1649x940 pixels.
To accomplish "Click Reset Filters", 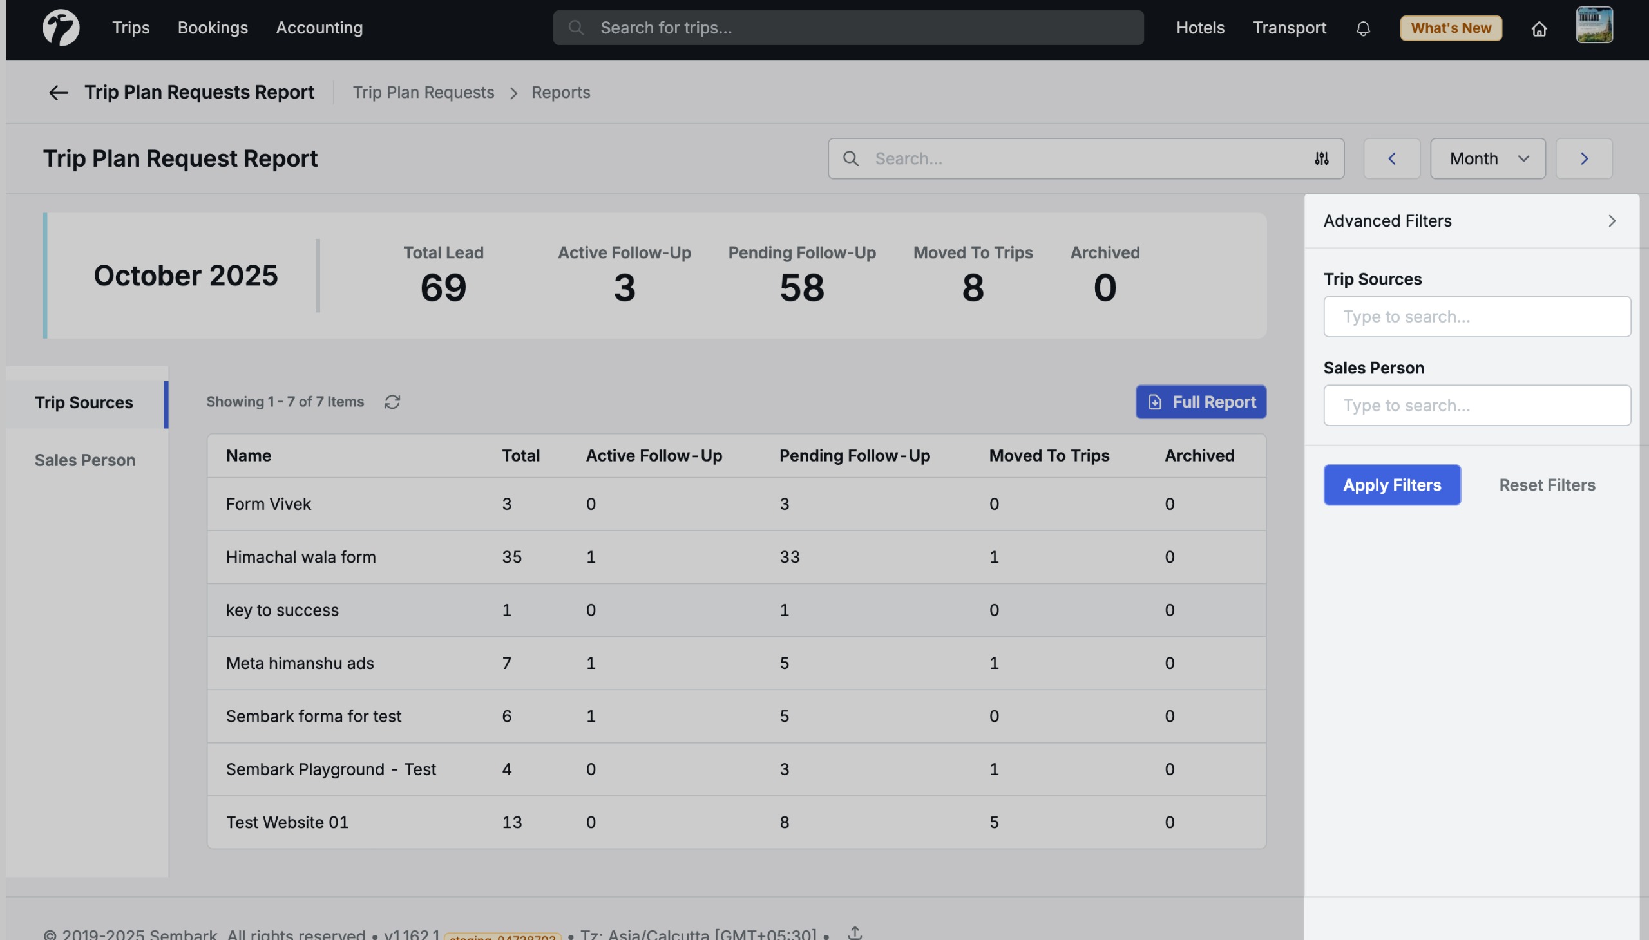I will click(x=1547, y=484).
